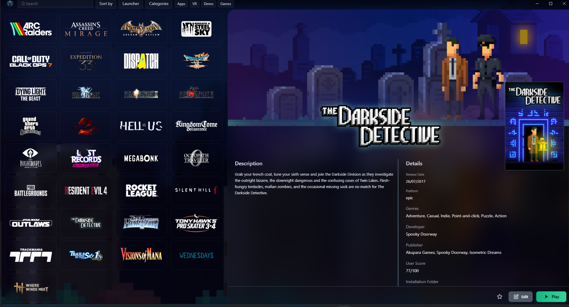Toggle the favorite star icon
The height and width of the screenshot is (307, 569).
(x=499, y=297)
